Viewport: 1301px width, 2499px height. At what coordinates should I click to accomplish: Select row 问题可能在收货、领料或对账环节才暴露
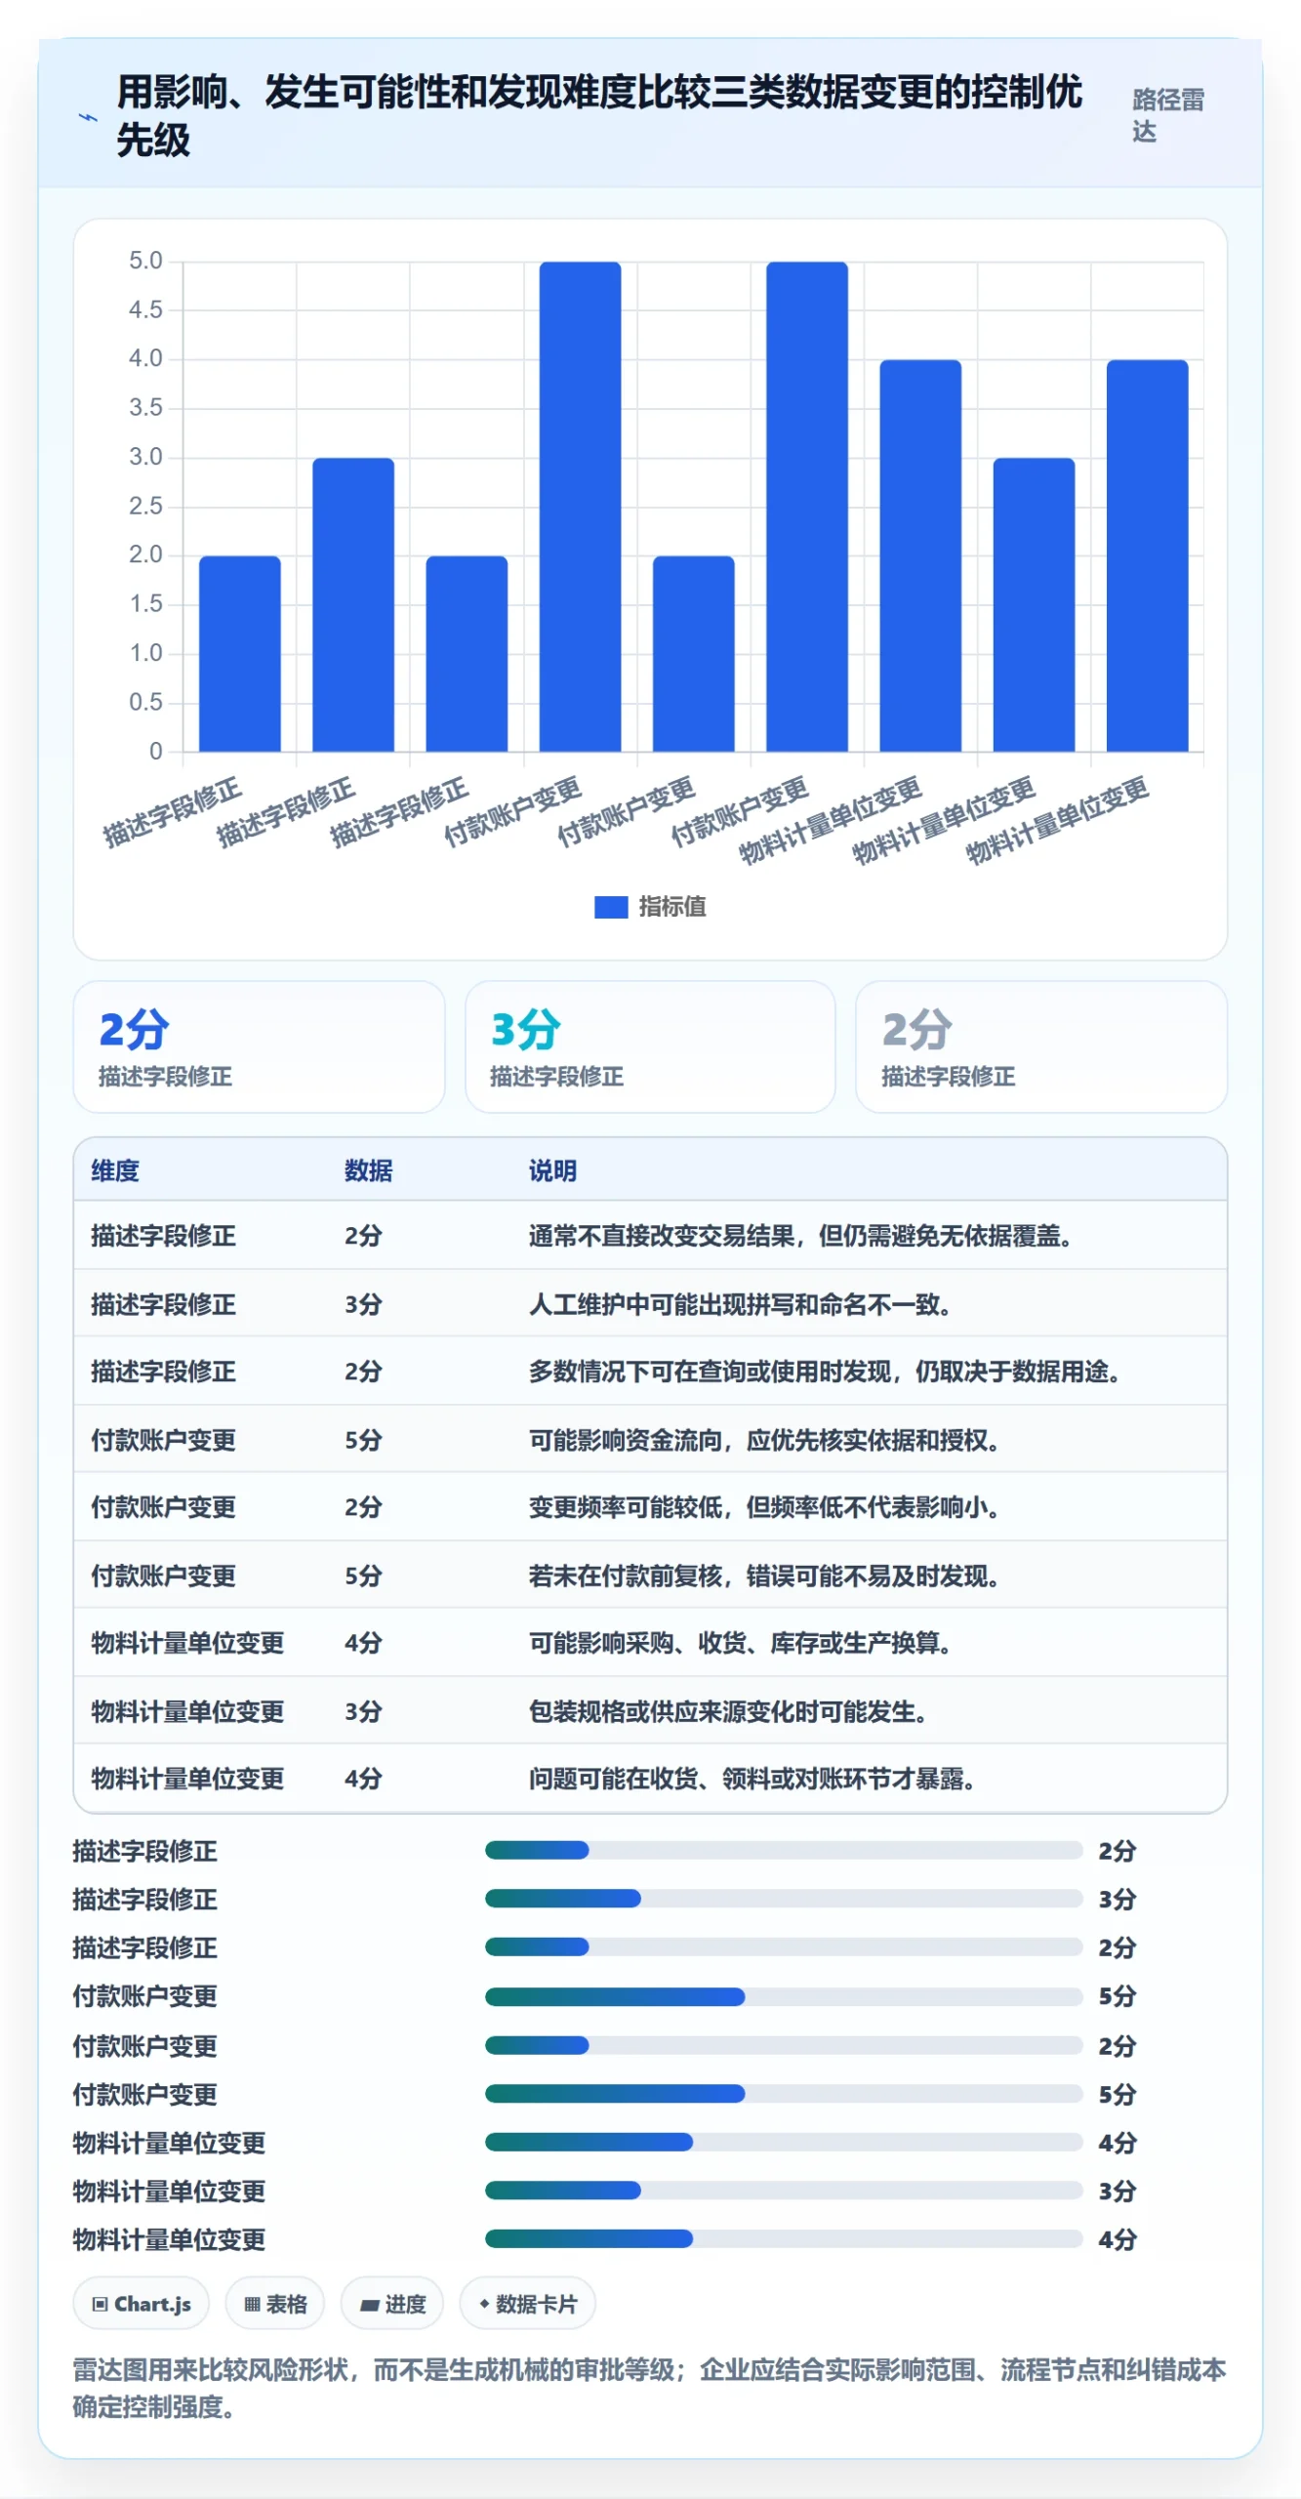tap(650, 1779)
